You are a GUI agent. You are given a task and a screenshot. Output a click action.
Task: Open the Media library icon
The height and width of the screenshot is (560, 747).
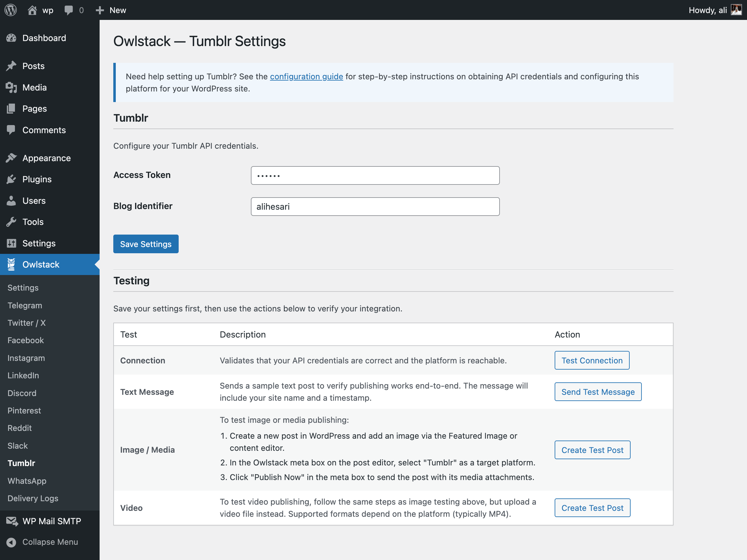pyautogui.click(x=11, y=87)
